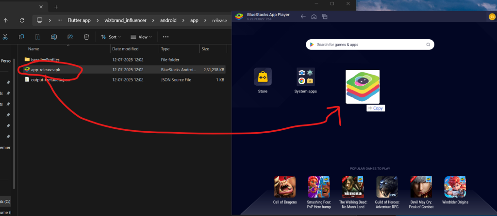The width and height of the screenshot is (497, 216).
Task: Open the Sort dropdown menu
Action: [111, 37]
